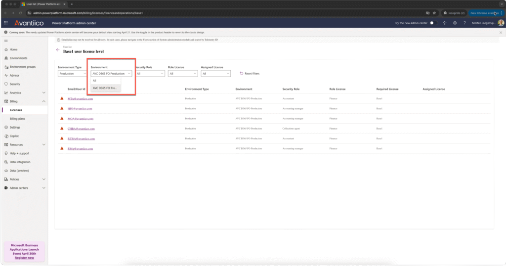
Task: Go back using the purple arrow
Action: (x=58, y=50)
